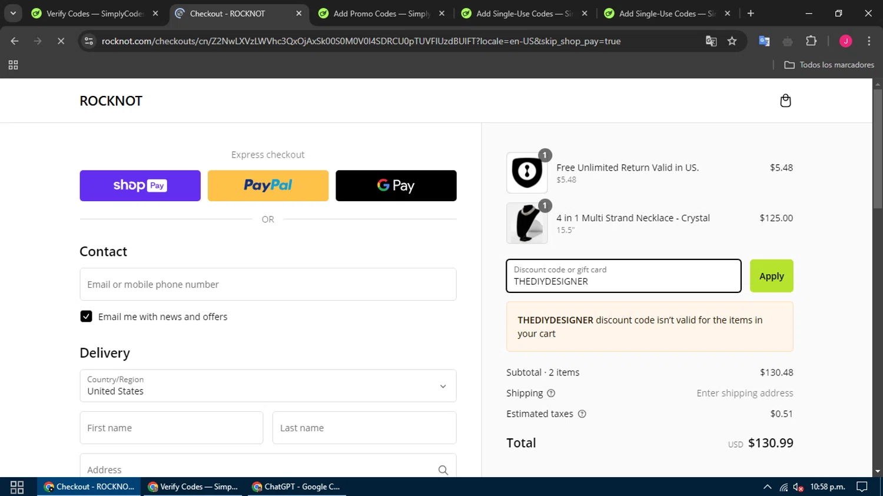Viewport: 883px width, 496px height.
Task: Open a new browser tab
Action: tap(751, 14)
